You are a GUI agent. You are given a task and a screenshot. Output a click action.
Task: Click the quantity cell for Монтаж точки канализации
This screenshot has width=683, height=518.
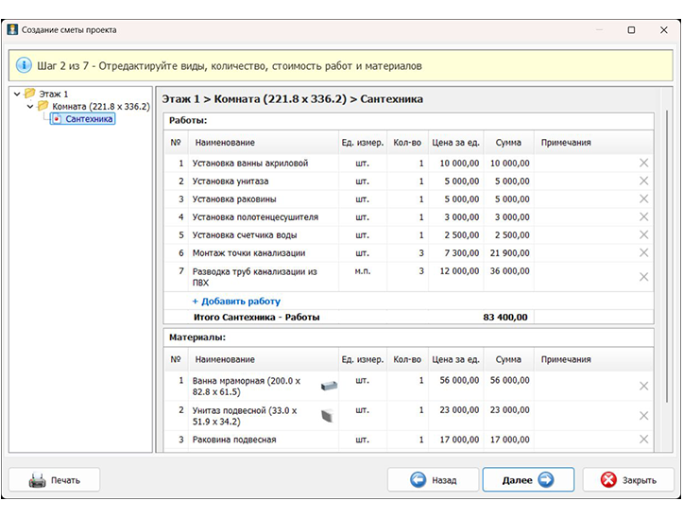click(407, 253)
